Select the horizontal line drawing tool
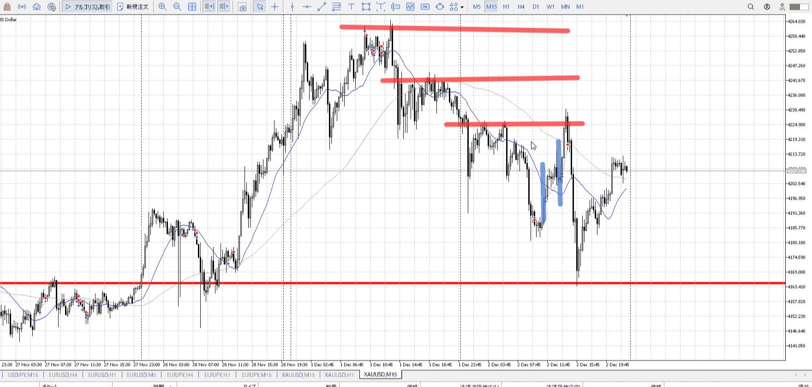Screen dimensions: 812x387 [307, 7]
